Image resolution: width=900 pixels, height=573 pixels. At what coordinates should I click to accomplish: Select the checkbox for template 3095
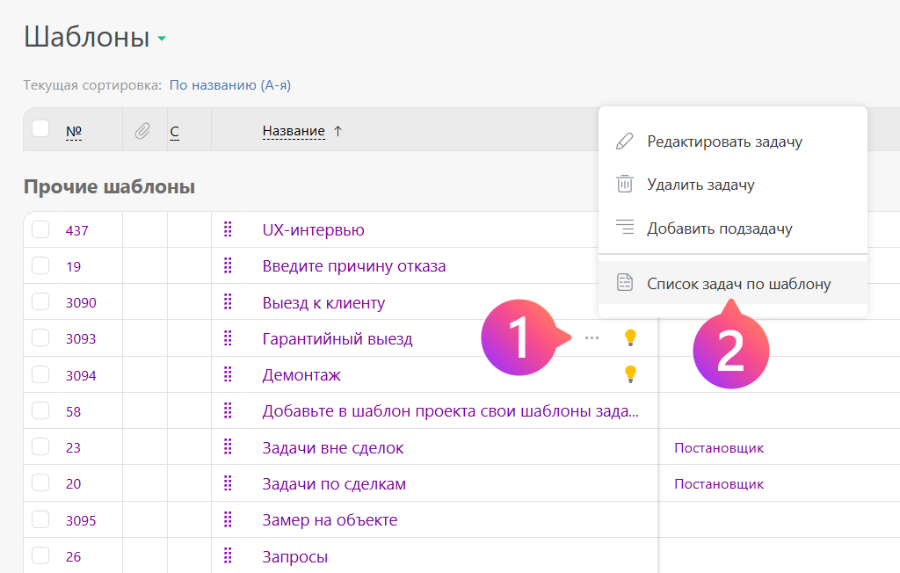pyautogui.click(x=40, y=520)
